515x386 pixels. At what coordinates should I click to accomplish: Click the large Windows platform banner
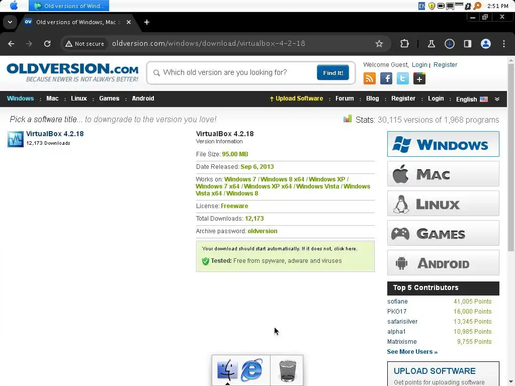(443, 144)
